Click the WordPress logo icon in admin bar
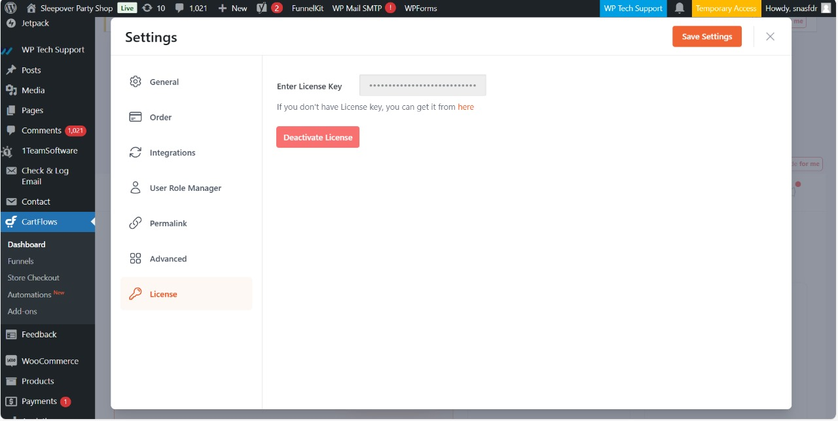Viewport: 838px width, 421px height. 10,8
